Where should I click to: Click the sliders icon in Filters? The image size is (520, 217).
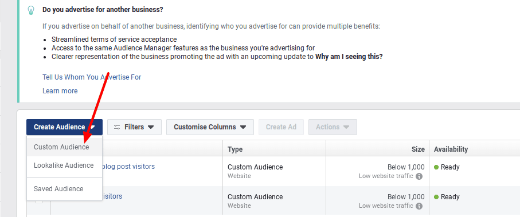coord(117,127)
